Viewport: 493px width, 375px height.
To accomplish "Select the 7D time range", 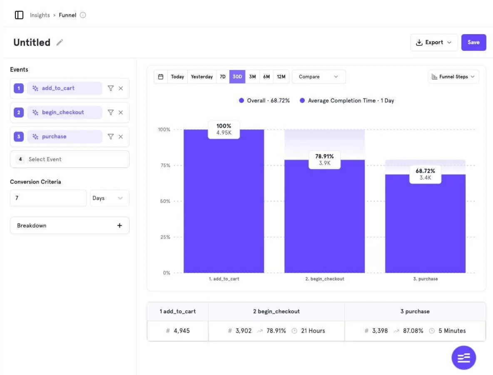I will (223, 77).
